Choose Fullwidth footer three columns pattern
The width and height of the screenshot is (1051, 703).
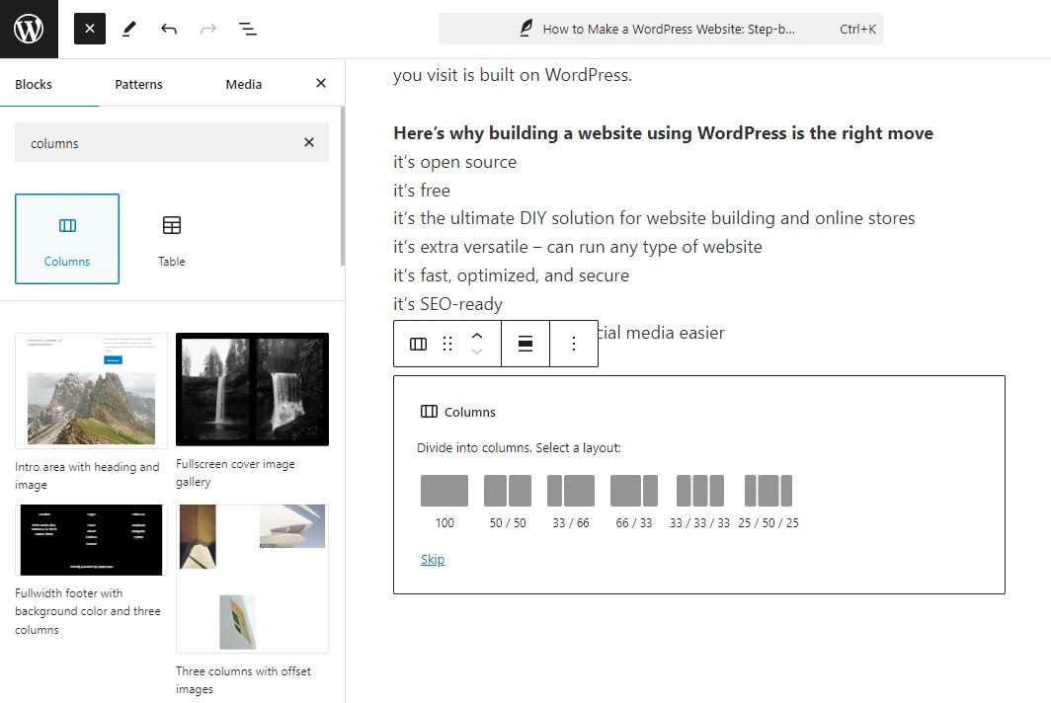click(x=91, y=571)
